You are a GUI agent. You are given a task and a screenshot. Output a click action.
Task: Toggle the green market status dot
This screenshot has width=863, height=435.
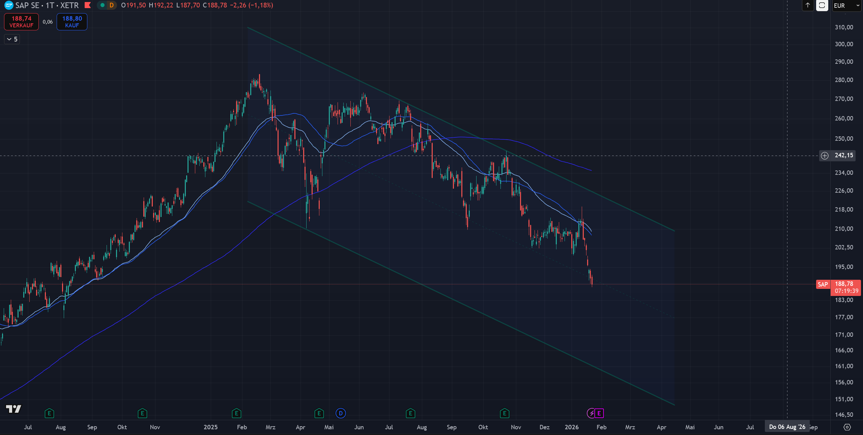click(103, 5)
